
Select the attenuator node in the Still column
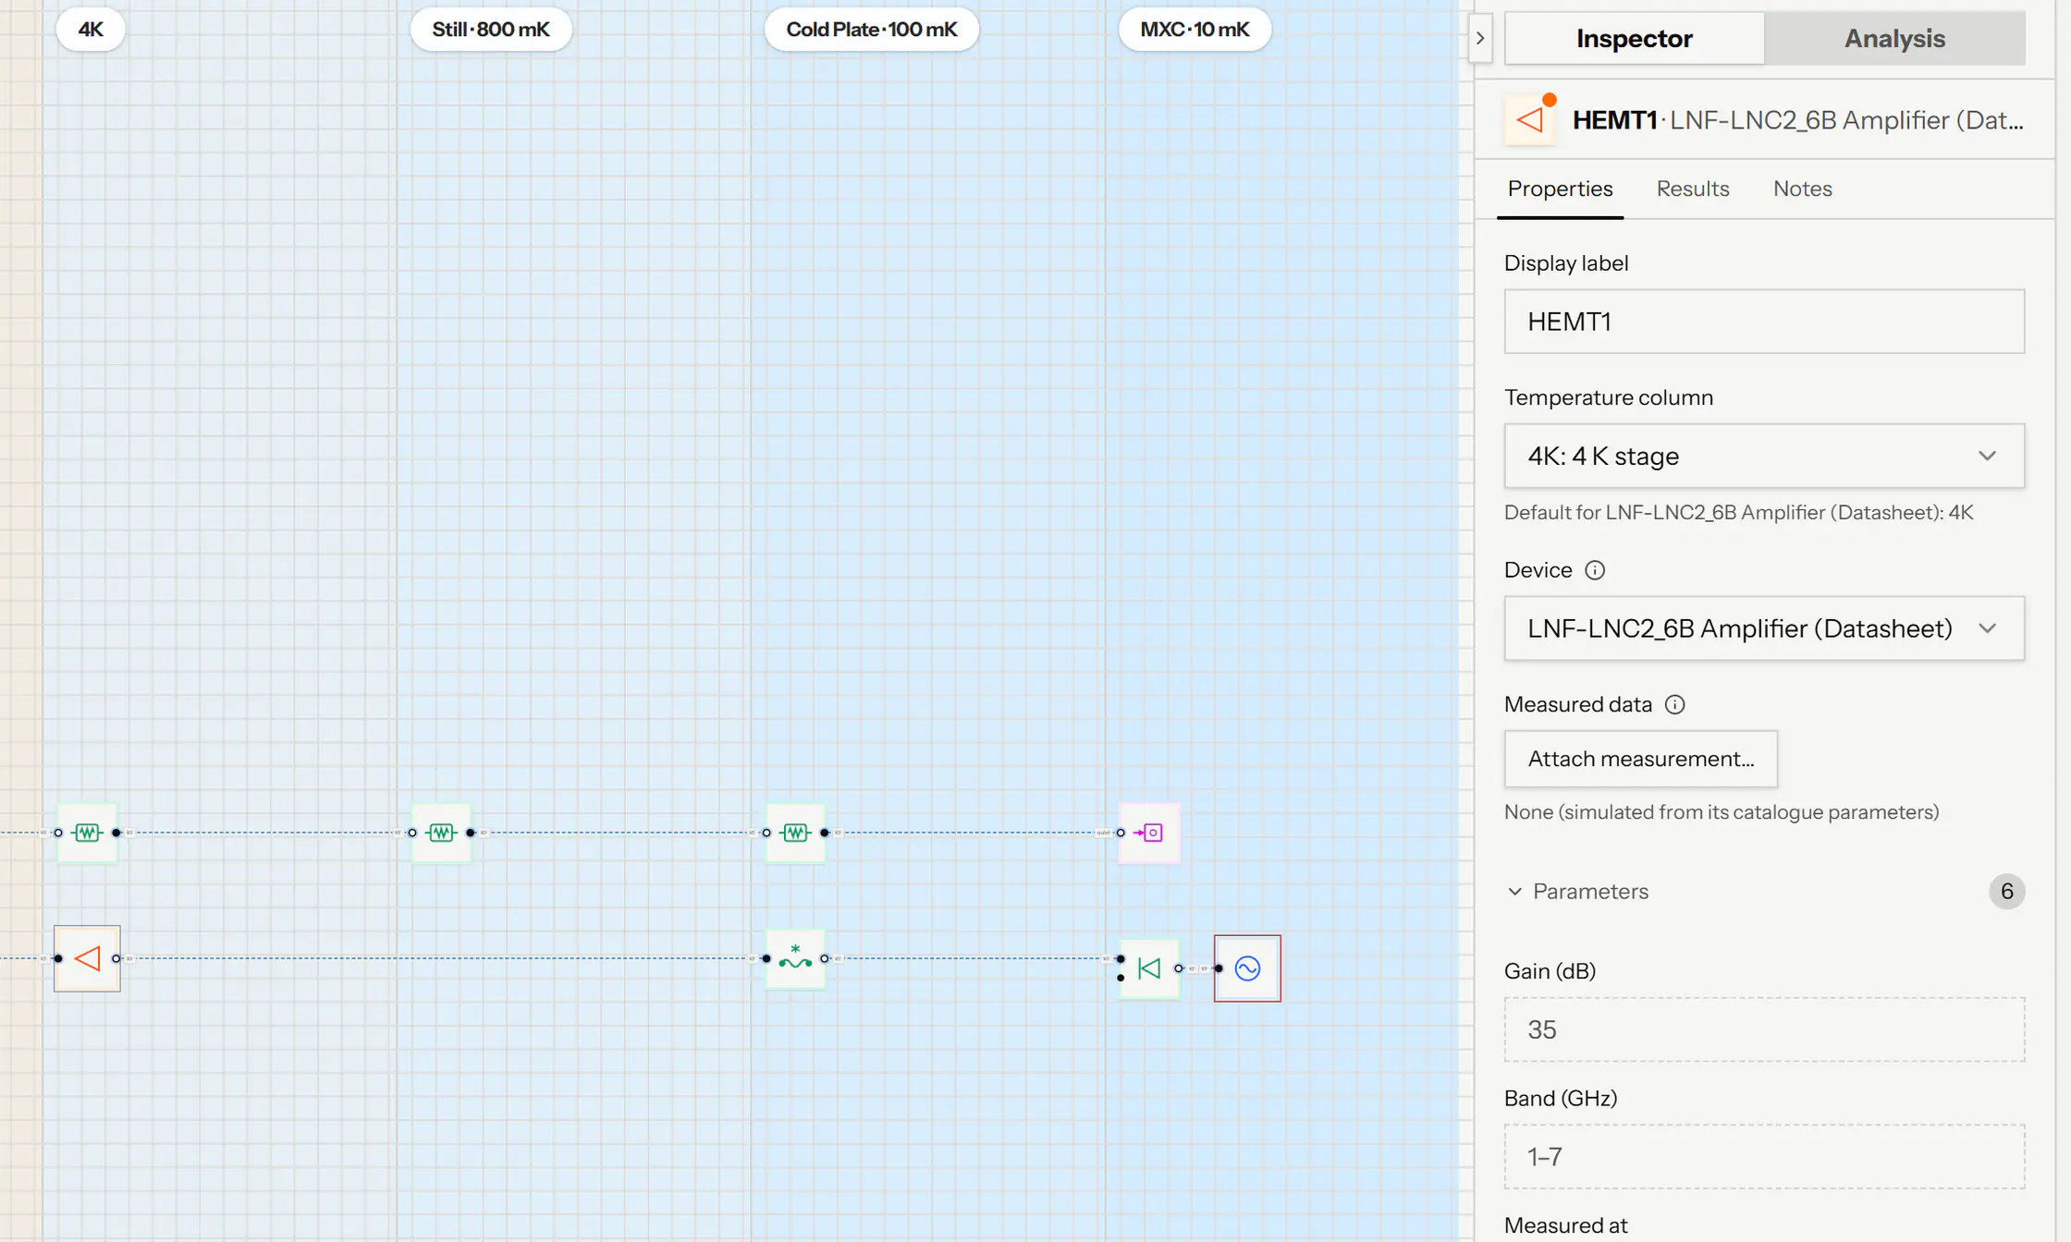click(441, 833)
